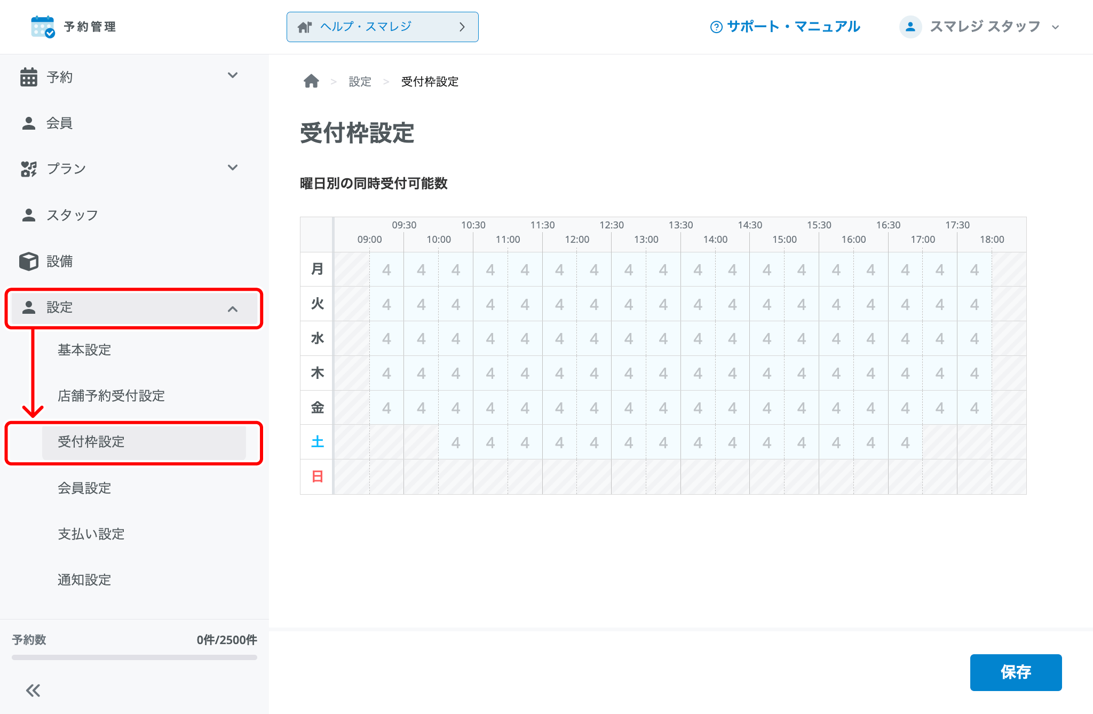
Task: Click Friday 17:00 slot cell showing 4
Action: tap(940, 408)
